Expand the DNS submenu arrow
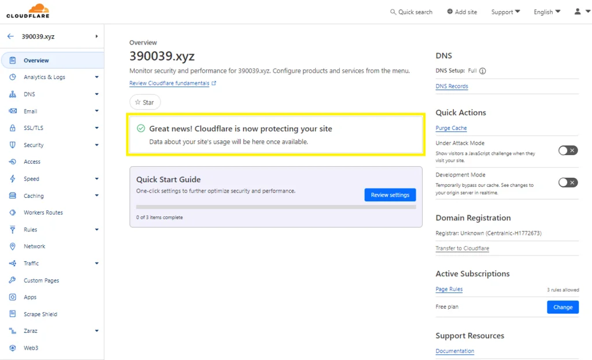This screenshot has height=360, width=592. [x=97, y=94]
